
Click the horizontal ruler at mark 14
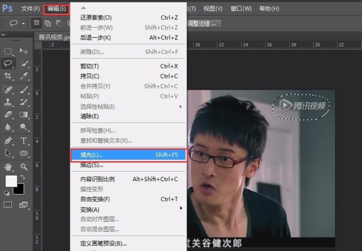[x=245, y=45]
